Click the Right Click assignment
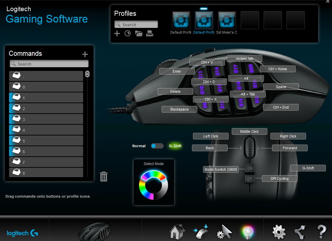332x241 pixels. tap(288, 136)
